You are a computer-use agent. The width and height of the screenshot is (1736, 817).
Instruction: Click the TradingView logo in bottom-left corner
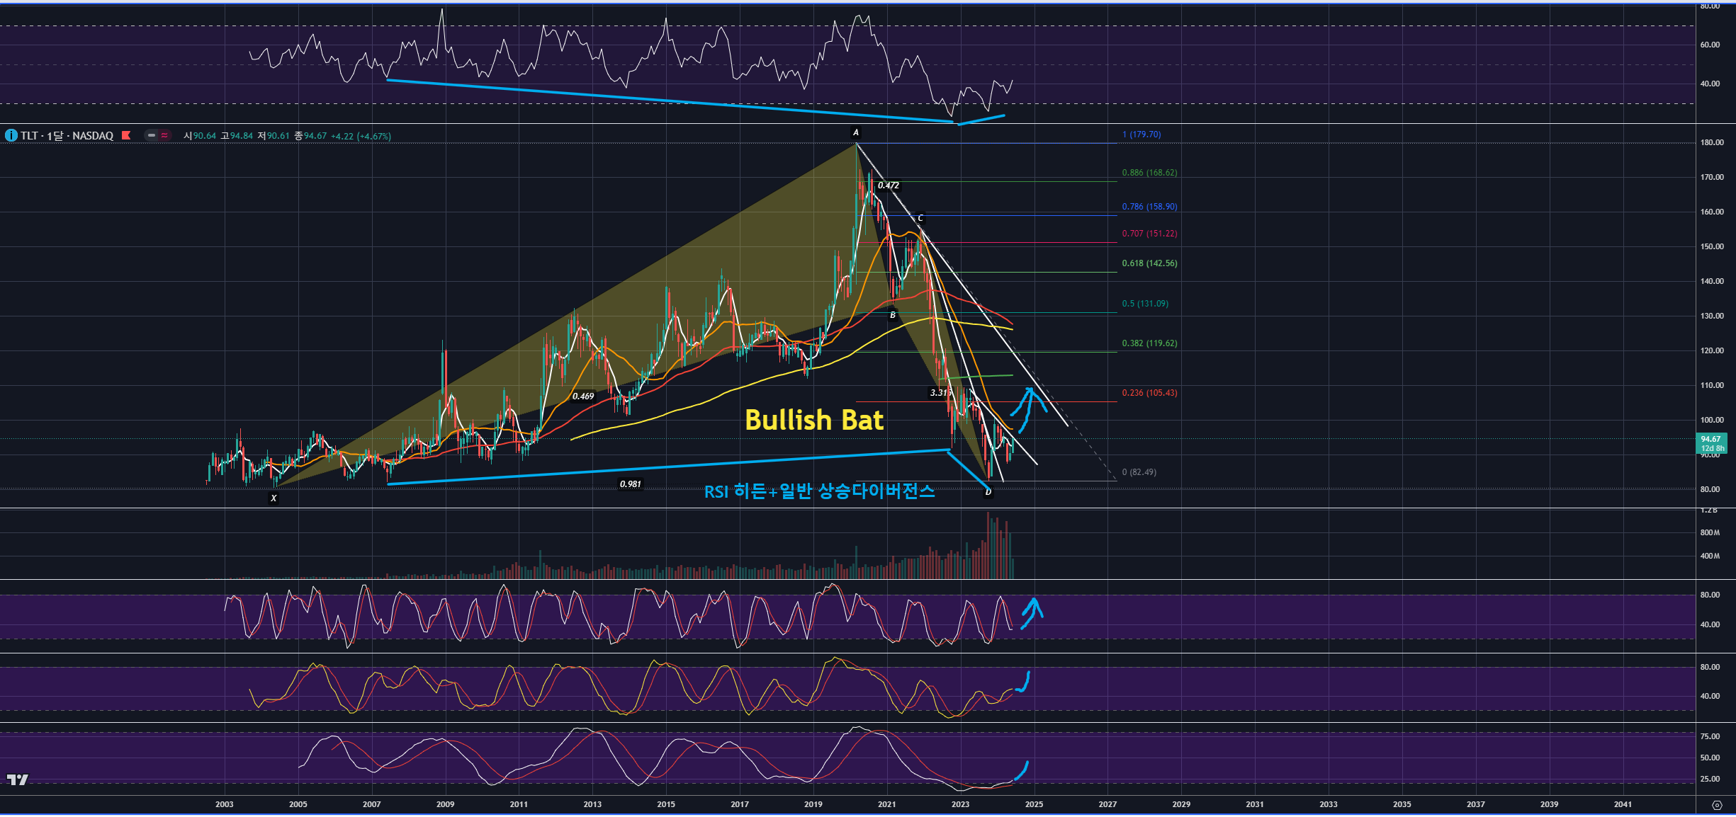click(18, 779)
